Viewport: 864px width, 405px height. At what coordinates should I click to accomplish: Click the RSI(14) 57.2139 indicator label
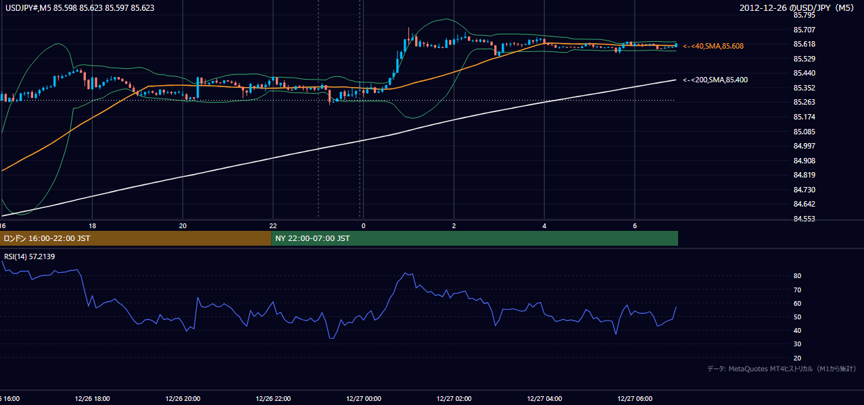point(29,256)
